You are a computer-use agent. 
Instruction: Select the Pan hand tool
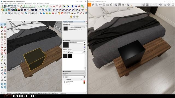pyautogui.click(x=5, y=67)
